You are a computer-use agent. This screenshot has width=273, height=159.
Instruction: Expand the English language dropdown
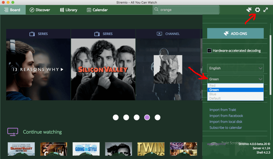click(235, 68)
